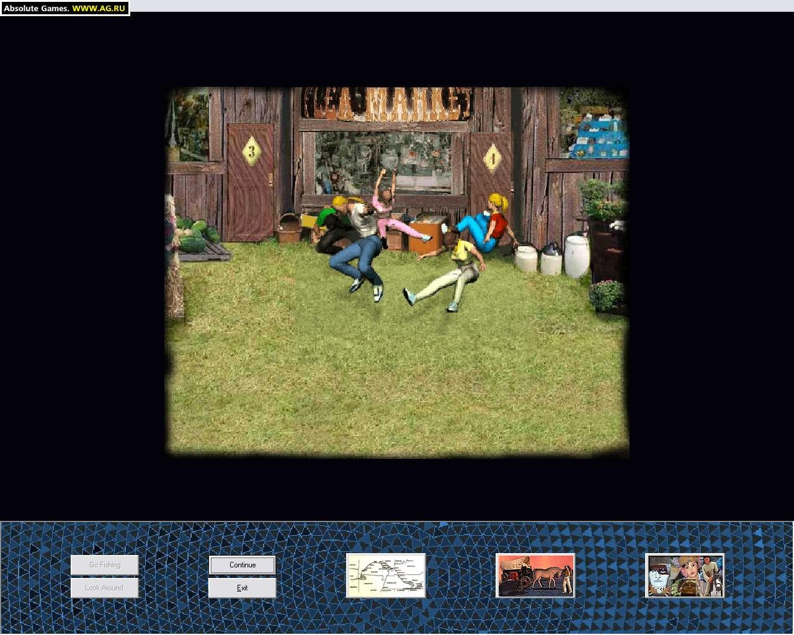The height and width of the screenshot is (635, 794).
Task: Click the Flea Market sign
Action: point(387,103)
